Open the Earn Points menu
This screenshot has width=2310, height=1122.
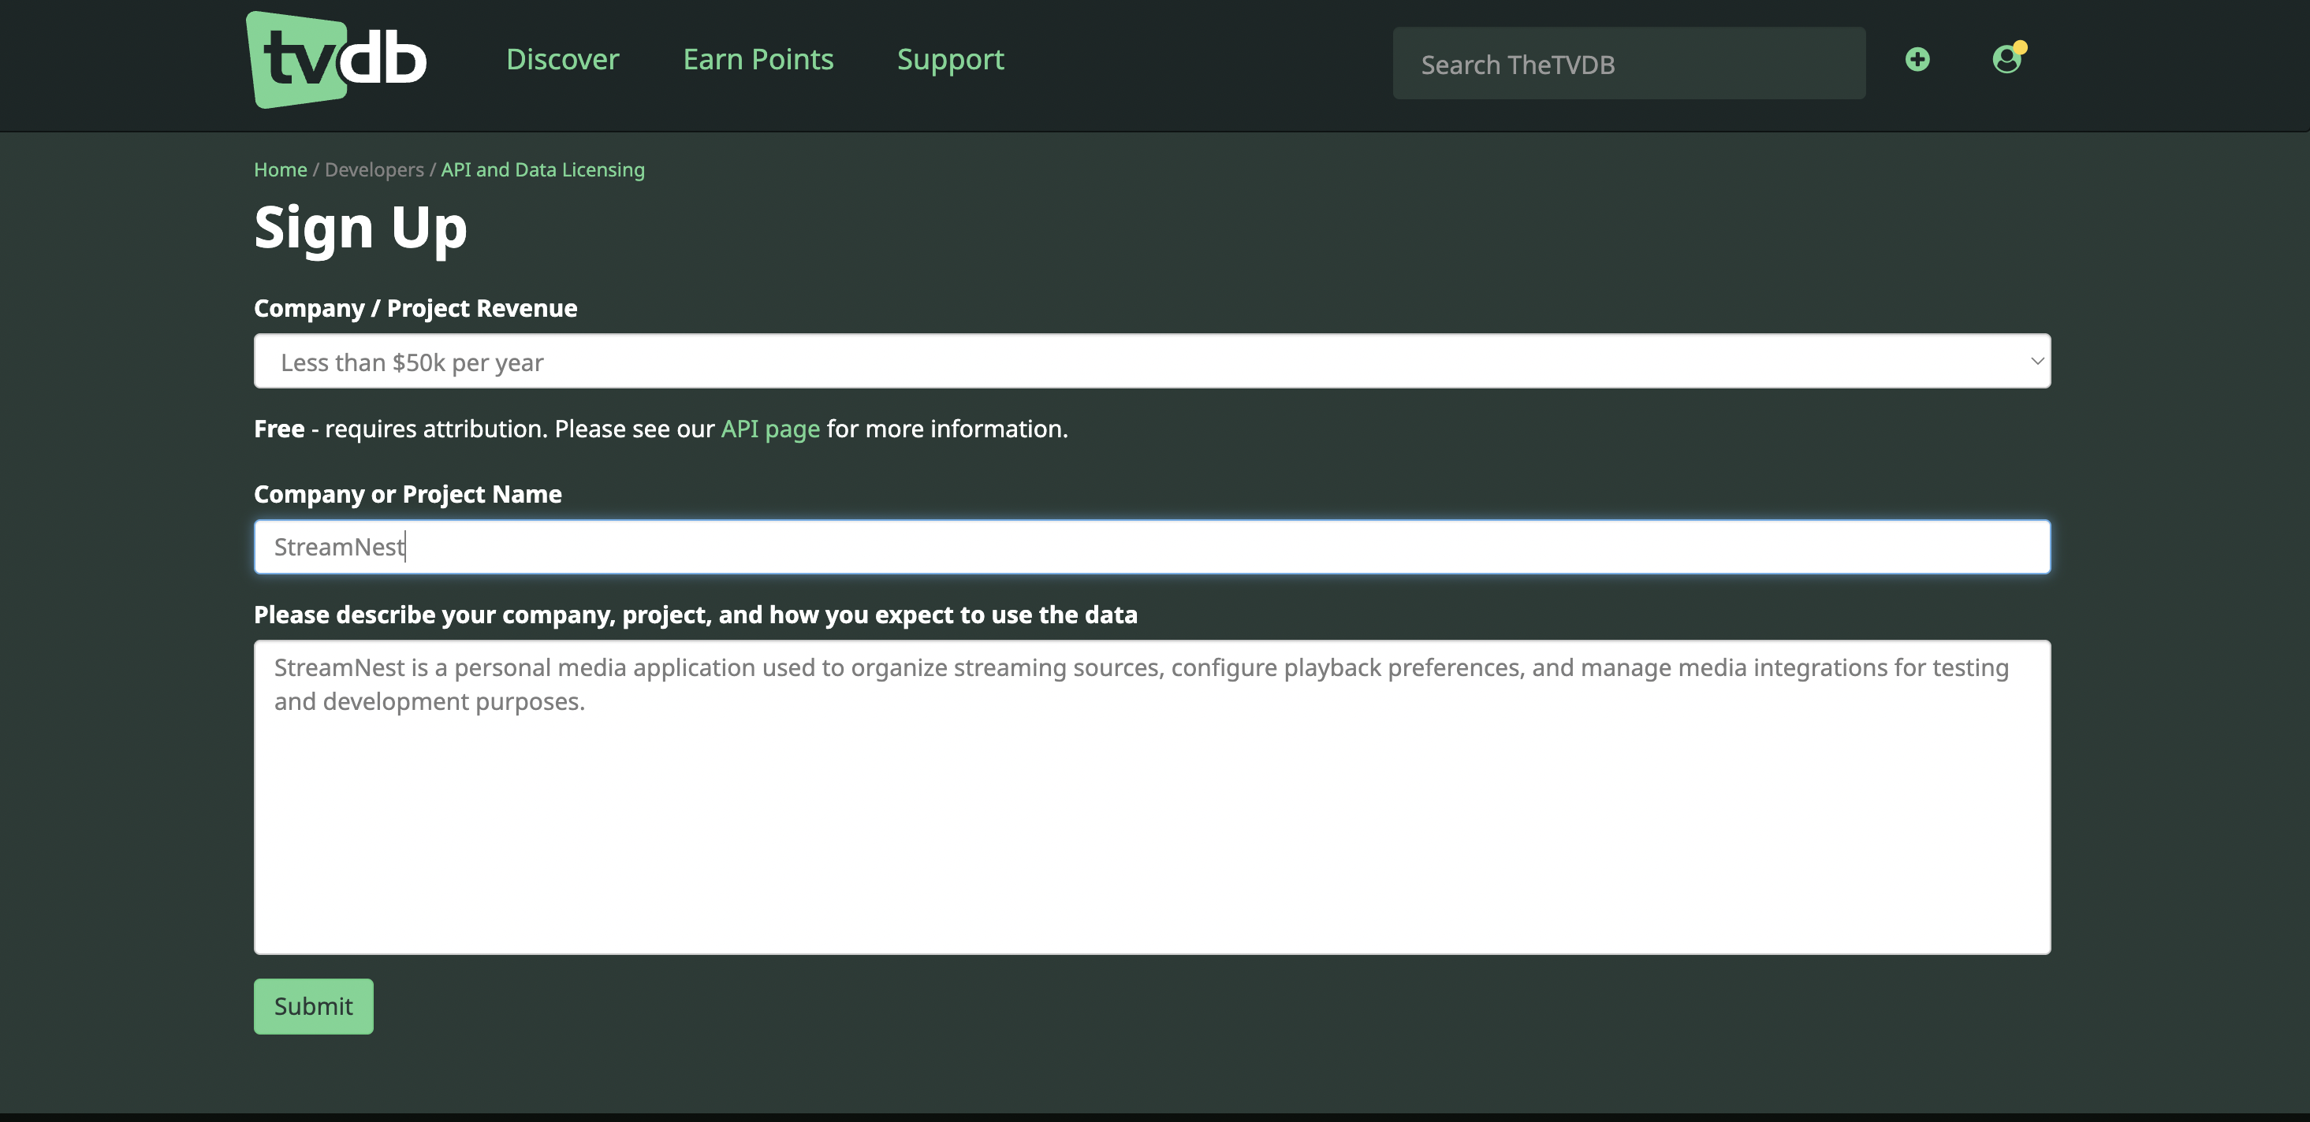pos(758,60)
